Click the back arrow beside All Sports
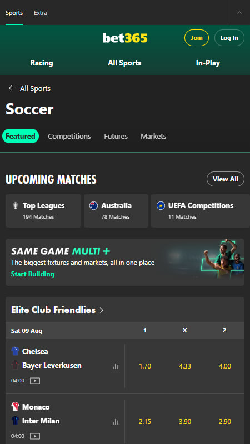Viewport: 250px width, 444px height. (12, 88)
